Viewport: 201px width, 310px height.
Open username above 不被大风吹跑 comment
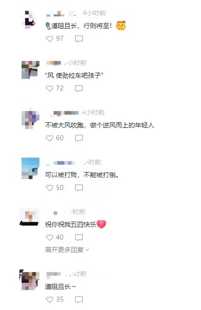click(64, 113)
